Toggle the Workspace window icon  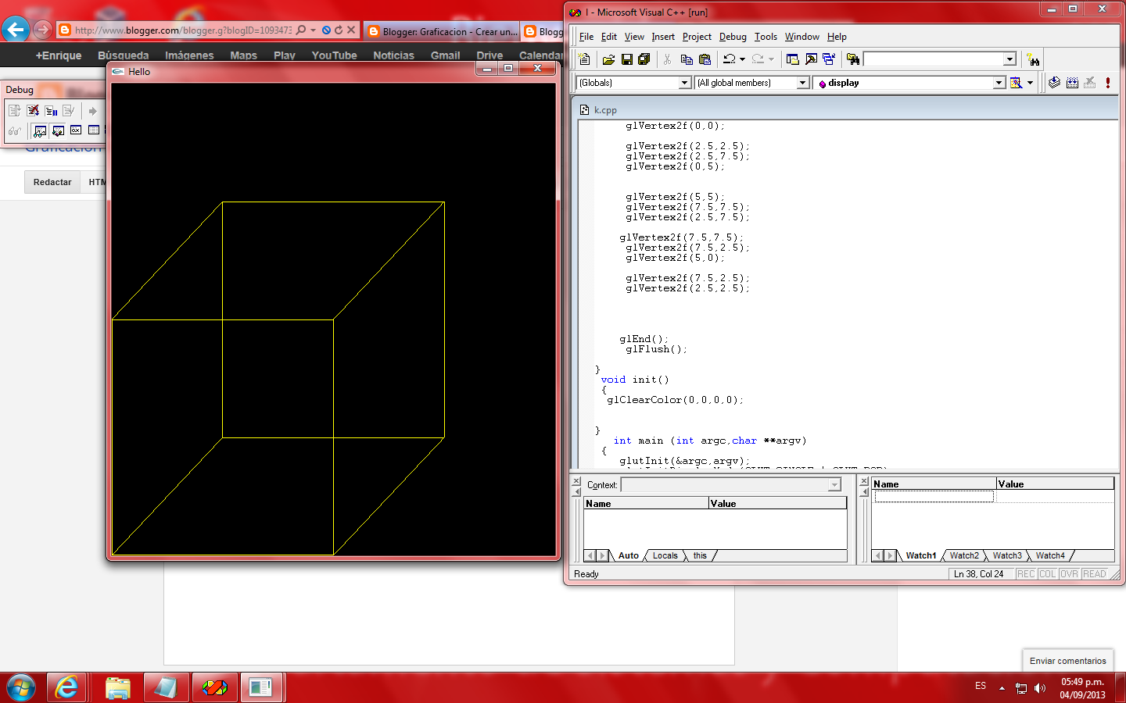point(793,59)
